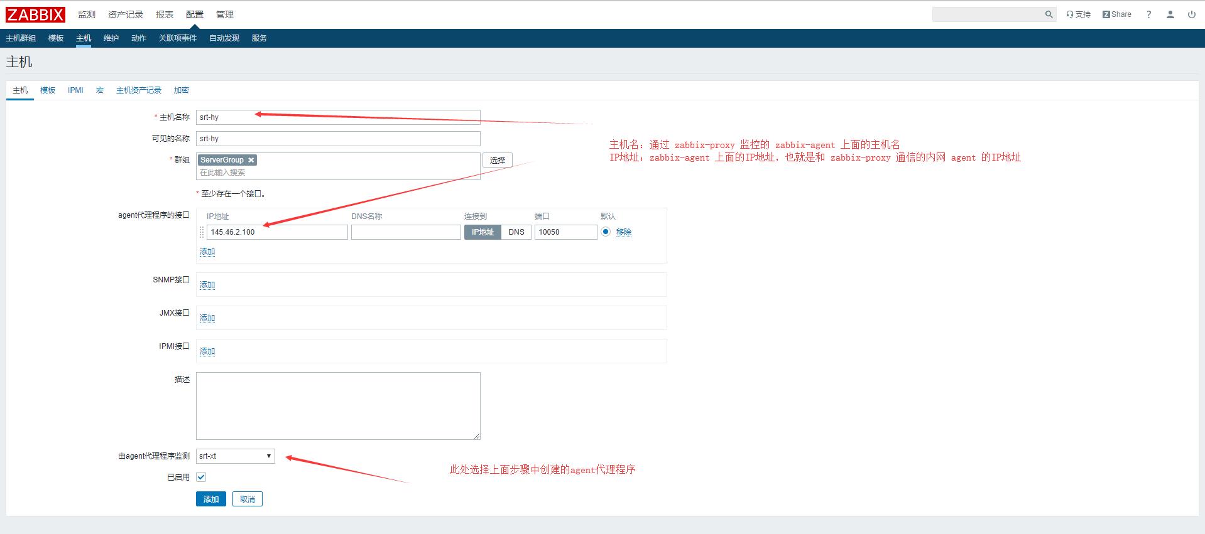Click the 取消 cancel button
The width and height of the screenshot is (1205, 534).
point(248,499)
